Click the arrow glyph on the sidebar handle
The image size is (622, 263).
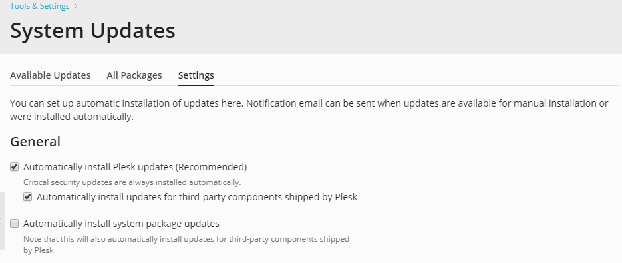click(x=1, y=221)
